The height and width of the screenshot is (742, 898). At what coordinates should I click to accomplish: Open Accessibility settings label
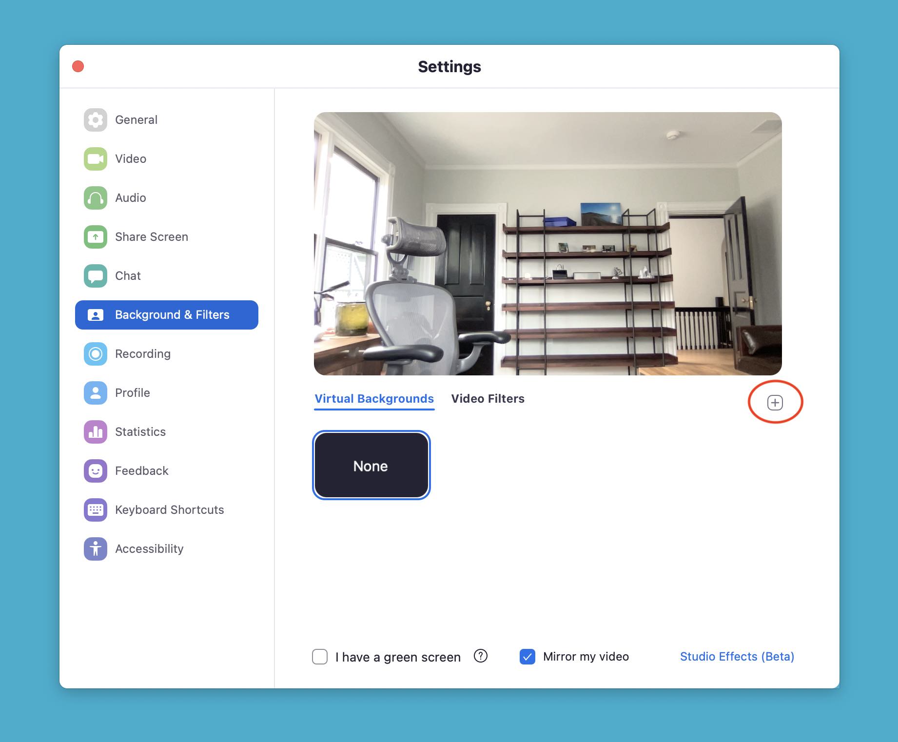click(149, 549)
